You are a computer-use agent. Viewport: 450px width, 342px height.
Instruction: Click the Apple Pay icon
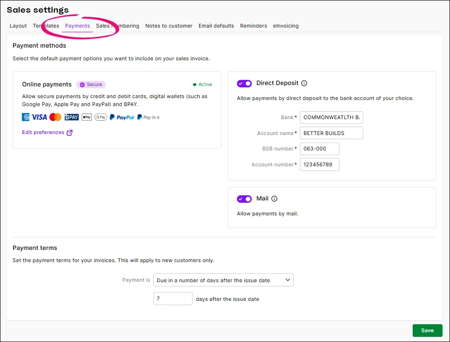86,117
